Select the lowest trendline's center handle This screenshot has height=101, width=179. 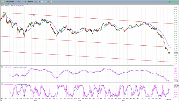pyautogui.click(x=74, y=56)
